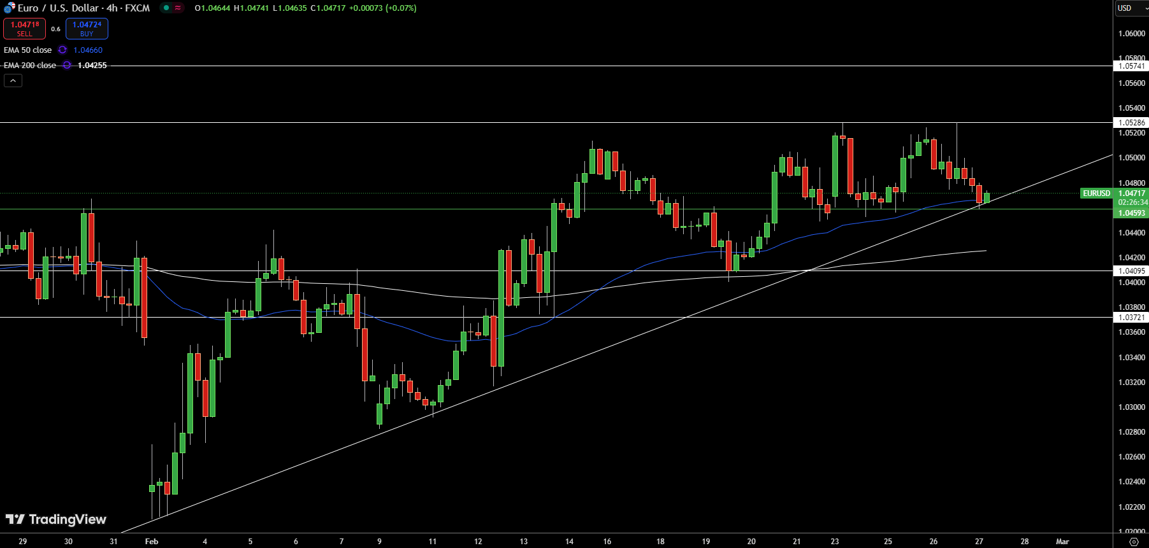Click the green market-open status dot
This screenshot has height=548, width=1149.
(166, 8)
